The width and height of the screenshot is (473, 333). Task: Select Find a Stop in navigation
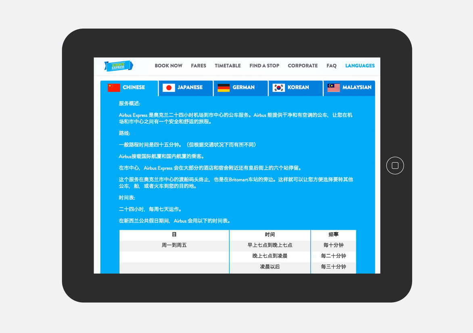click(x=264, y=66)
